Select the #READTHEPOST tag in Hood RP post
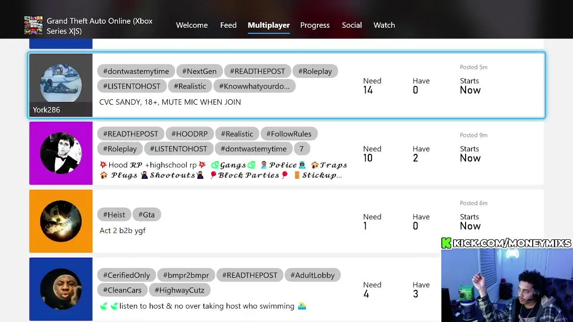The image size is (573, 322). tap(131, 134)
